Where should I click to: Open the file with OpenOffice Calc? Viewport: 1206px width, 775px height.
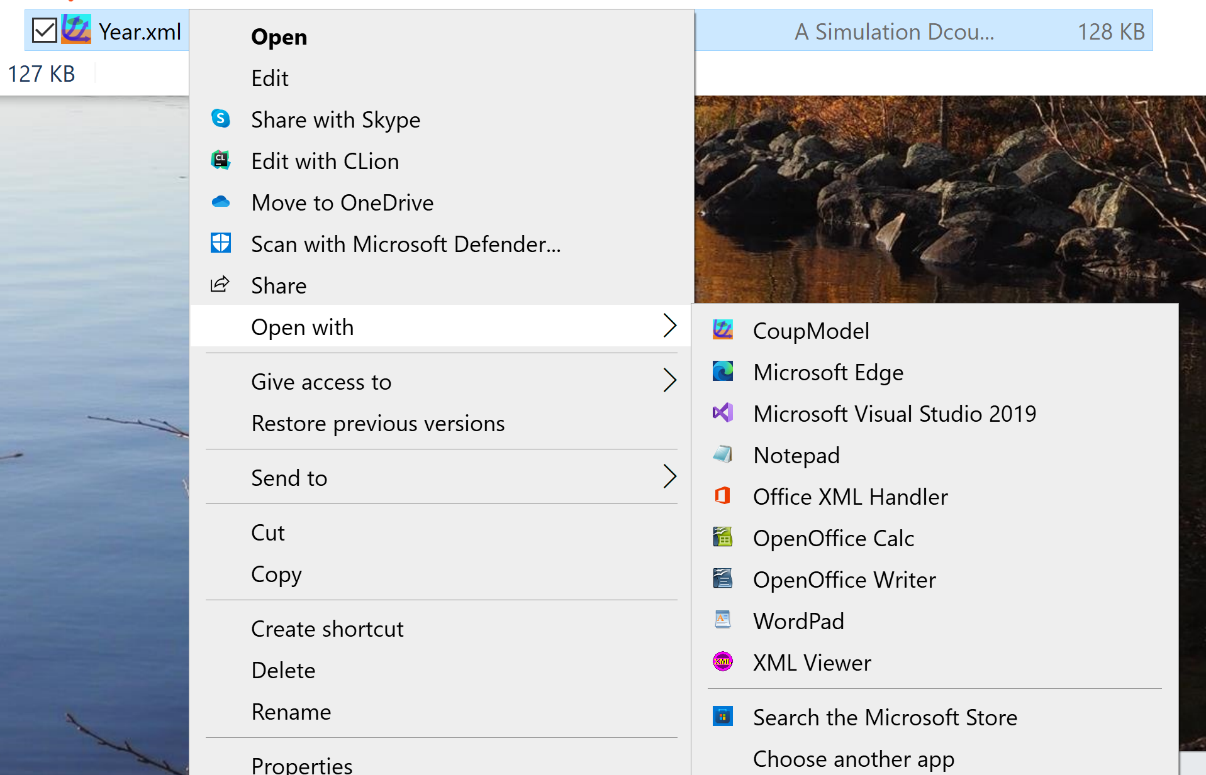coord(935,538)
